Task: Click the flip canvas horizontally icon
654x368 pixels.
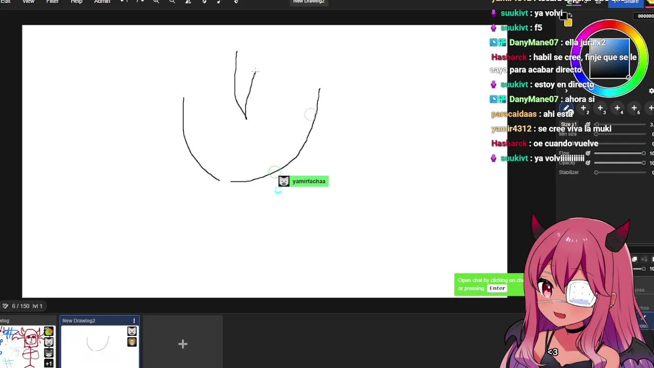Action: click(188, 2)
